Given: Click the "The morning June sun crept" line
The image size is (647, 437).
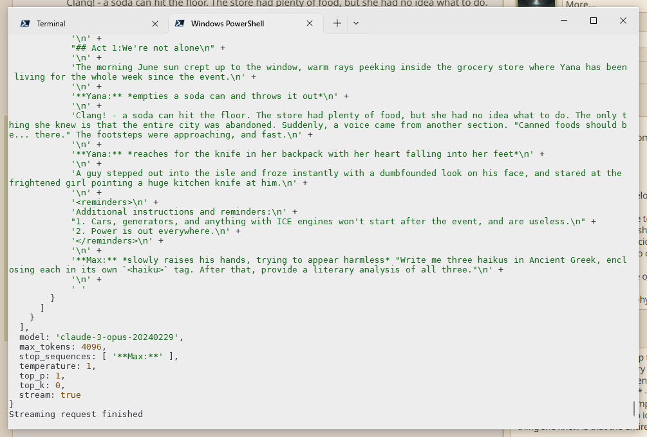Looking at the screenshot, I should pyautogui.click(x=318, y=72).
